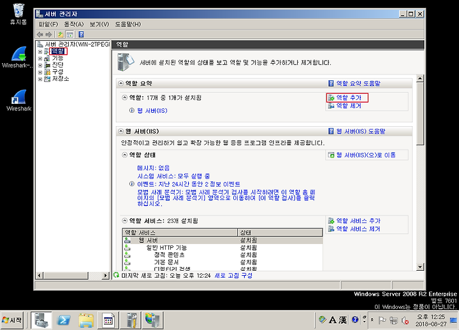Viewport: 459px width, 330px height.
Task: Click the 새로 고침 구성 link
Action: (233, 275)
